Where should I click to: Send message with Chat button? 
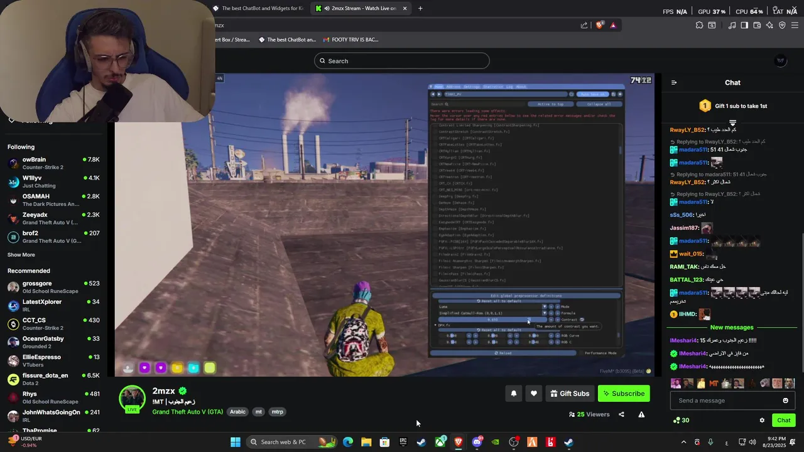783,420
